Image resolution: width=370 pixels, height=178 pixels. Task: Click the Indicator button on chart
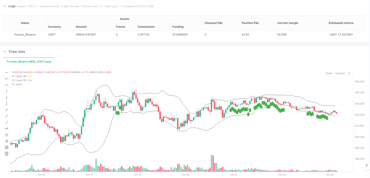point(340,73)
